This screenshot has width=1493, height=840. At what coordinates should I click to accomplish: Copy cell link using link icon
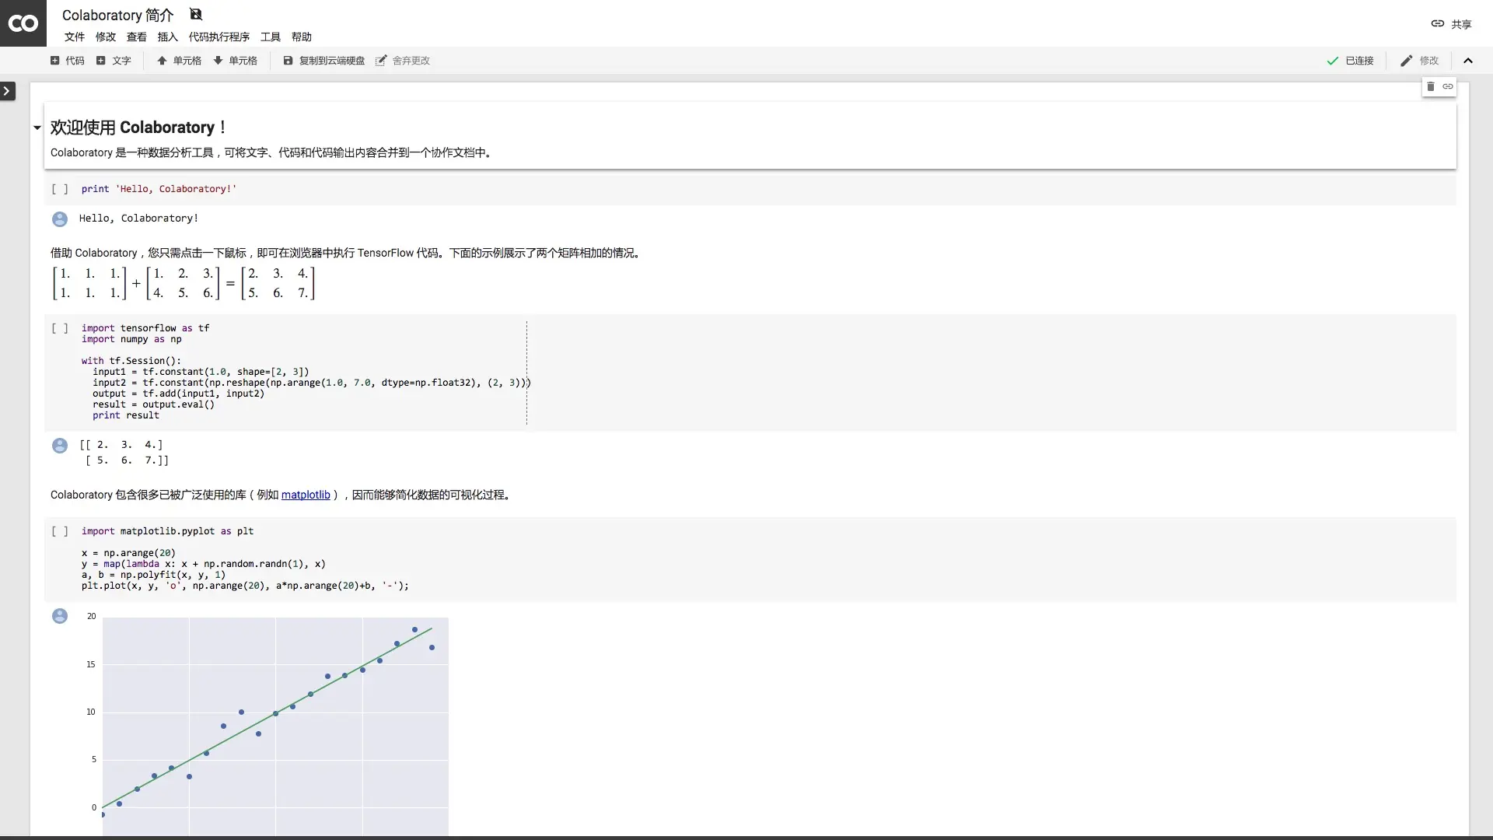pyautogui.click(x=1447, y=86)
